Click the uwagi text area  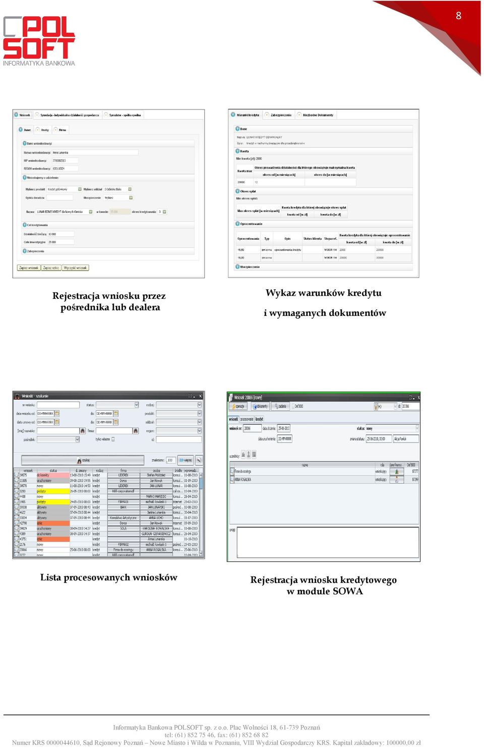[x=328, y=543]
